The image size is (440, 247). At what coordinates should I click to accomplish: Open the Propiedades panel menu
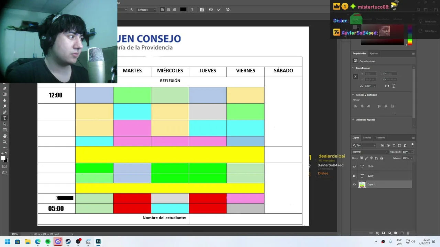[413, 54]
